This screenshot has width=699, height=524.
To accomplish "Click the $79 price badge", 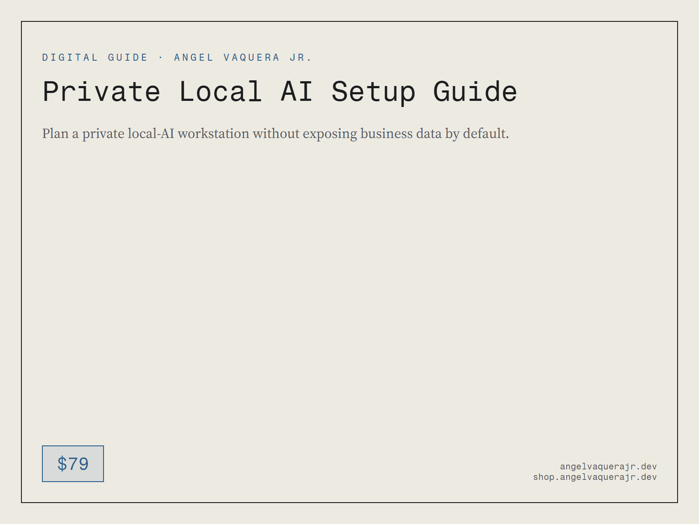I will pos(73,464).
